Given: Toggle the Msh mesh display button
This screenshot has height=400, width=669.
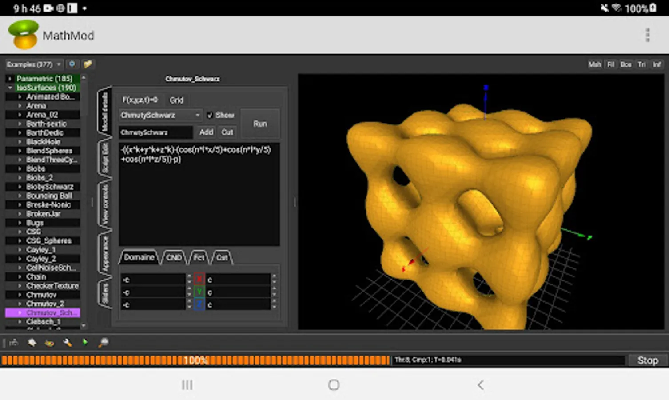Looking at the screenshot, I should (x=594, y=64).
